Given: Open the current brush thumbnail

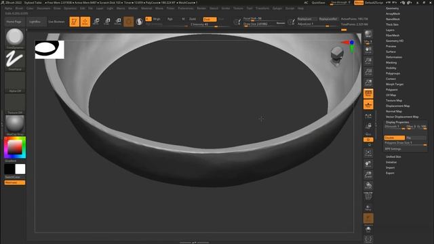Looking at the screenshot, I should pyautogui.click(x=15, y=39).
